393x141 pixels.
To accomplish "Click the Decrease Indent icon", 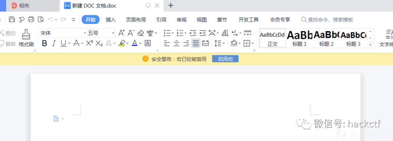I will coord(193,33).
